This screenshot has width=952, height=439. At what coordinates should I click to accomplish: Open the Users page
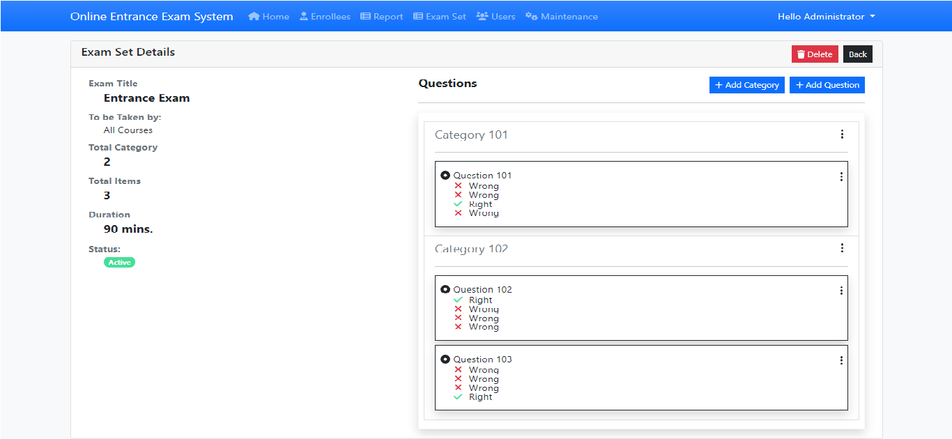point(496,17)
